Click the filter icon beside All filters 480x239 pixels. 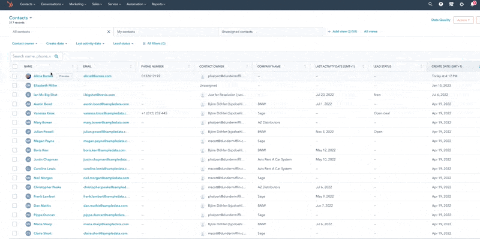(144, 44)
